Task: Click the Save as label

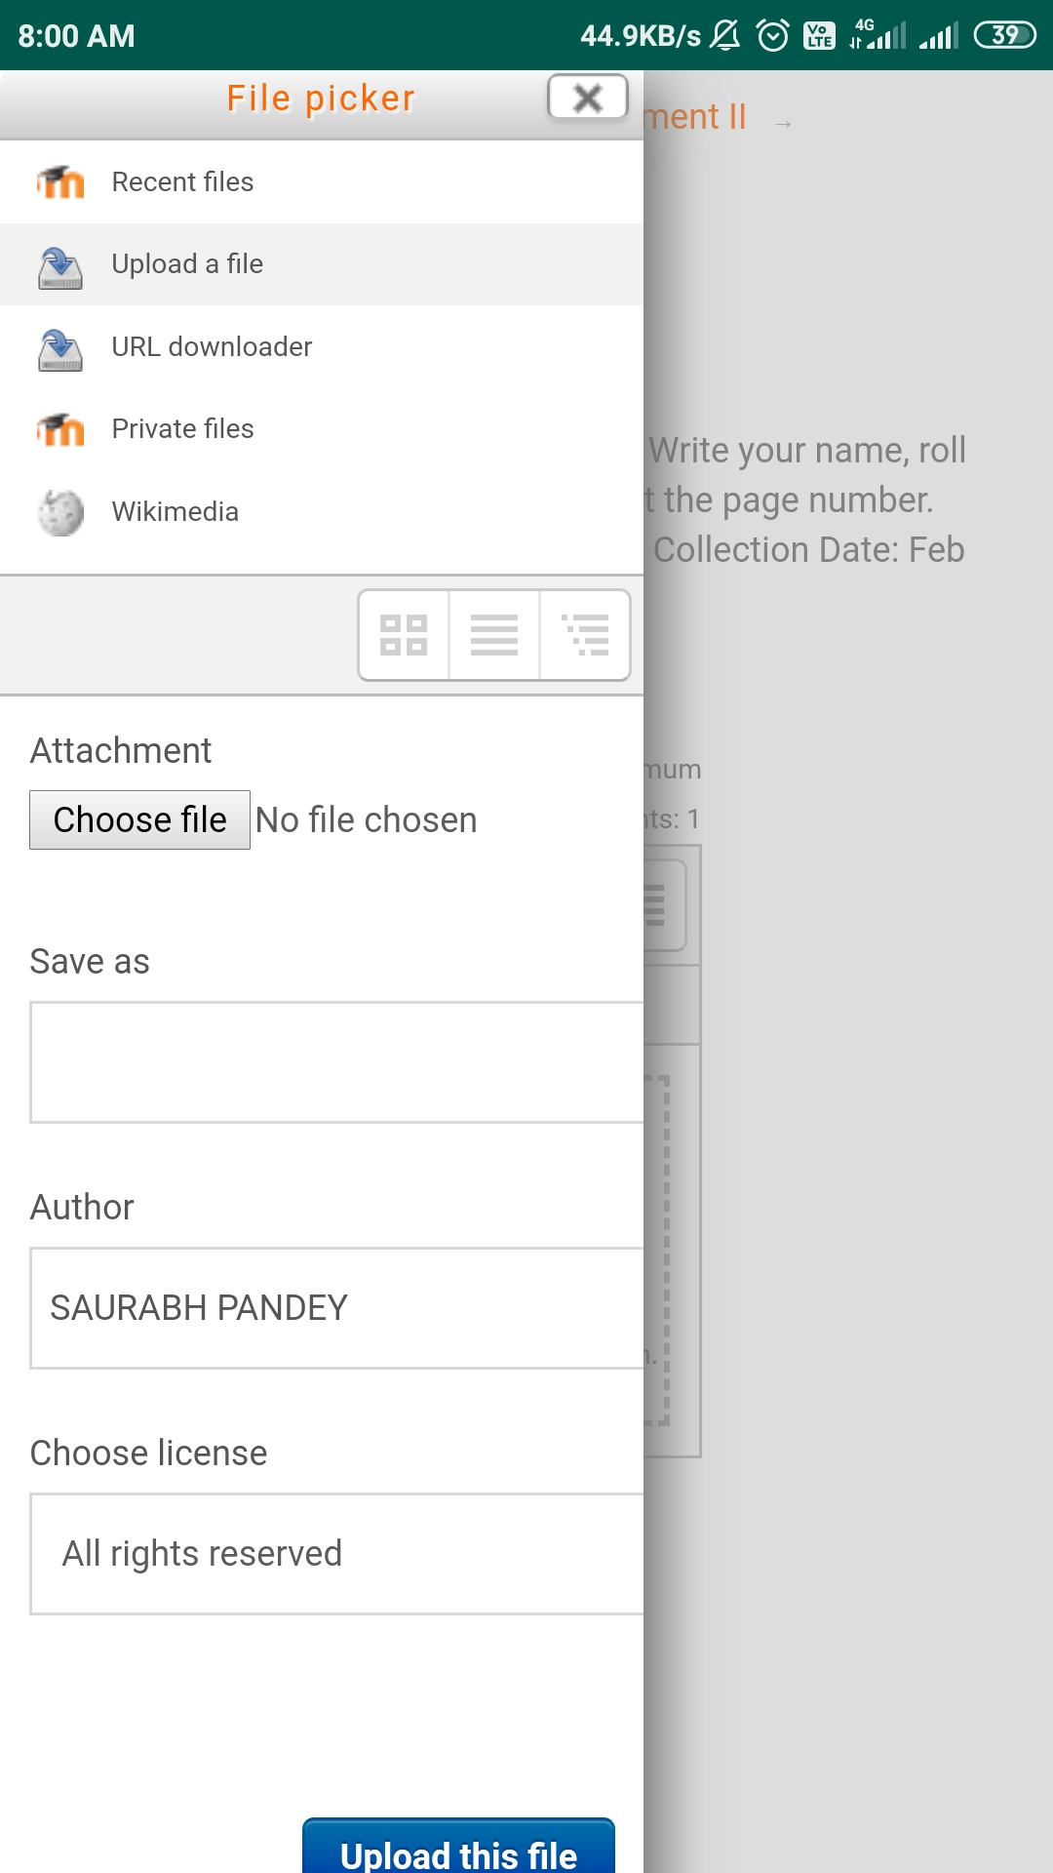Action: point(90,962)
